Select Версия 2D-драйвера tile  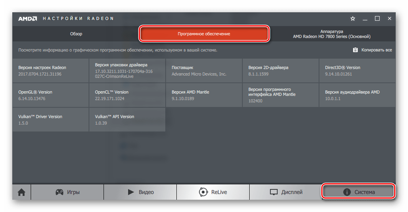point(281,71)
